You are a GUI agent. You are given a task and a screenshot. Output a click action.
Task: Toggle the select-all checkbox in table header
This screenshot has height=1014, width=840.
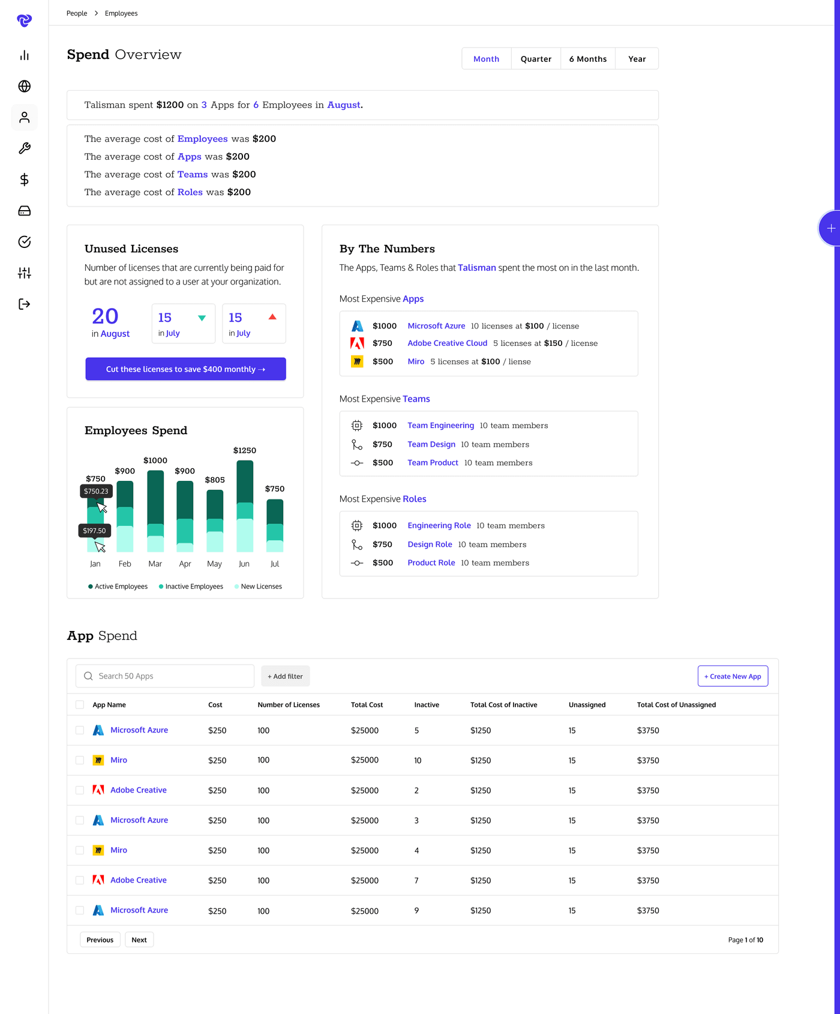coord(80,705)
